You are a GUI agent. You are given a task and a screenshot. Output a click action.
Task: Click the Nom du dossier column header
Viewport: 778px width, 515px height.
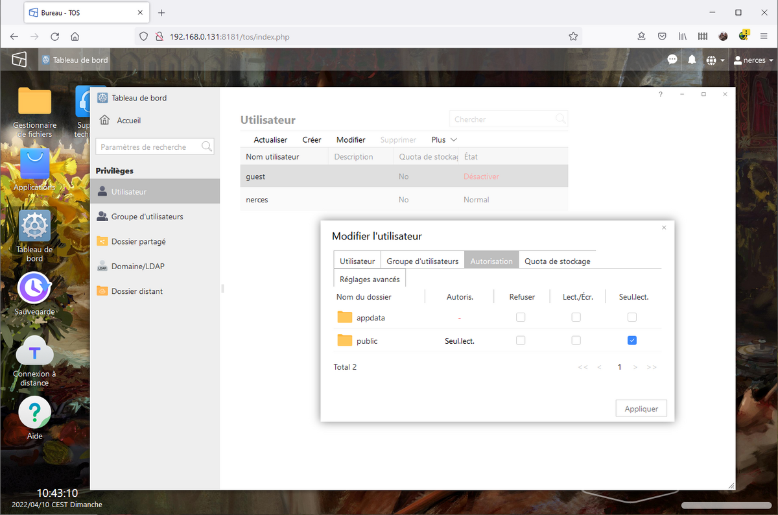[x=364, y=296]
